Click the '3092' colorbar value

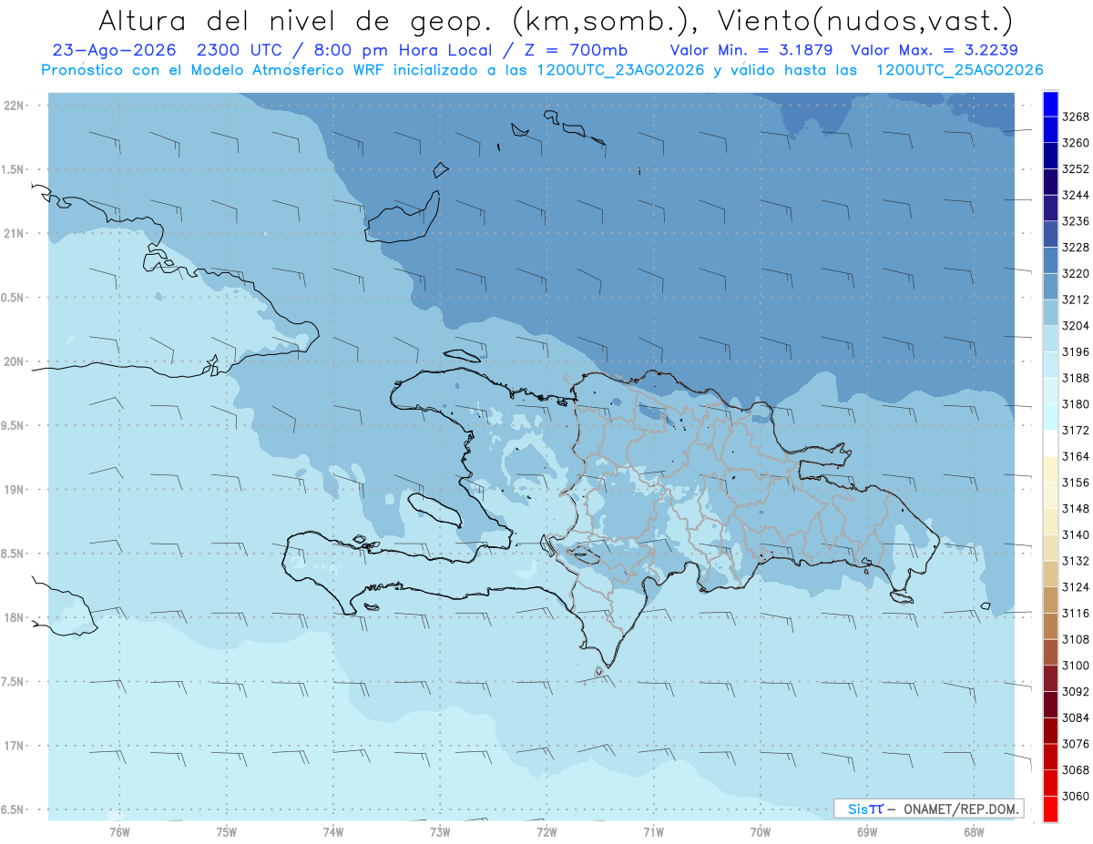pyautogui.click(x=1076, y=691)
